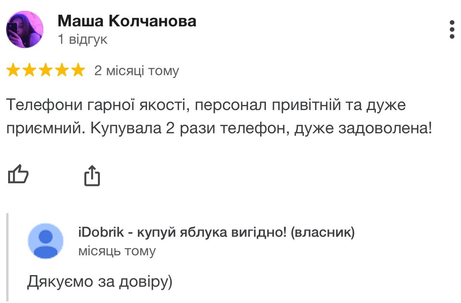The width and height of the screenshot is (461, 303).
Task: Click the first yellow rating star
Action: click(13, 70)
